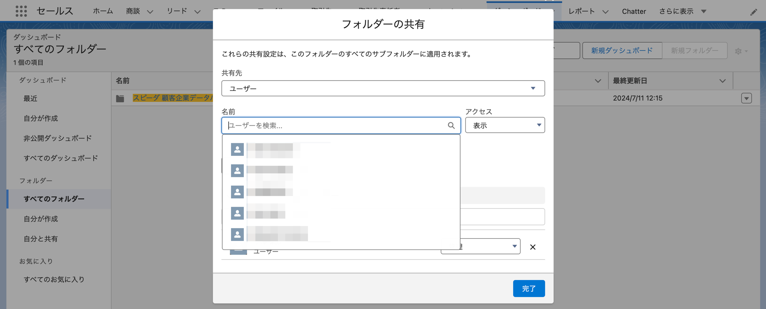
Task: Open the アクセス 表示 dropdown
Action: pyautogui.click(x=505, y=125)
